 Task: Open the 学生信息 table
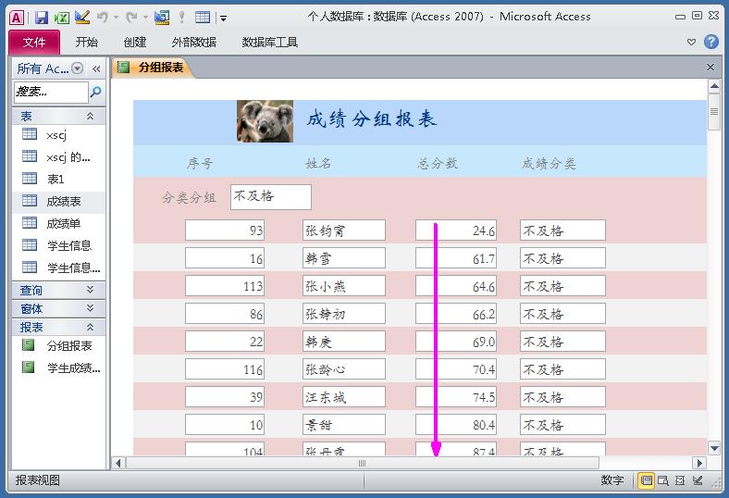(x=59, y=245)
